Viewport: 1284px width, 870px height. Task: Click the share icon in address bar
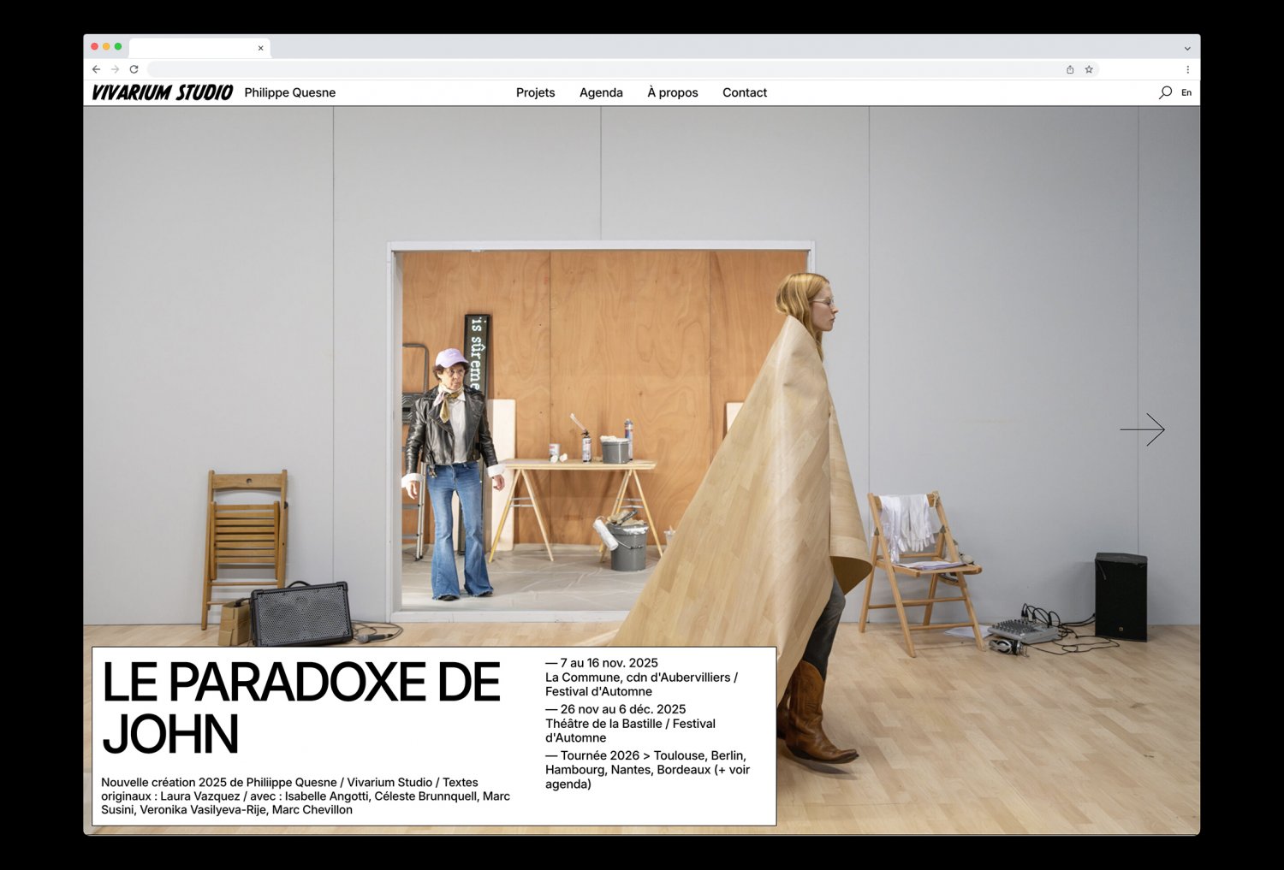click(x=1070, y=69)
